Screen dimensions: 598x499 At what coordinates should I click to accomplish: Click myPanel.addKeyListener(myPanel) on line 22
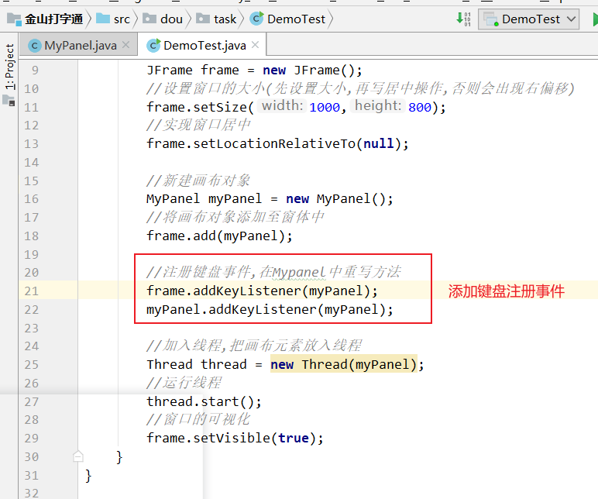[x=270, y=309]
